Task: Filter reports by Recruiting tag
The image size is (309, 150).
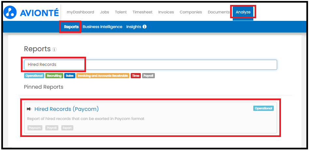Action: click(54, 76)
